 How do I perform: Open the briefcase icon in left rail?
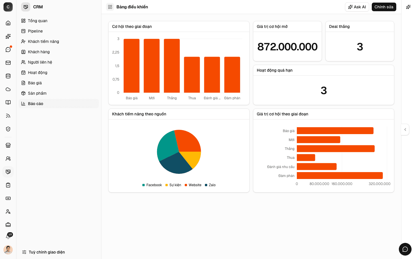(8, 225)
